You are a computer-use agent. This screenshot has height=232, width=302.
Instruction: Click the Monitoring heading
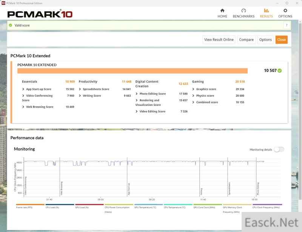tap(25, 149)
